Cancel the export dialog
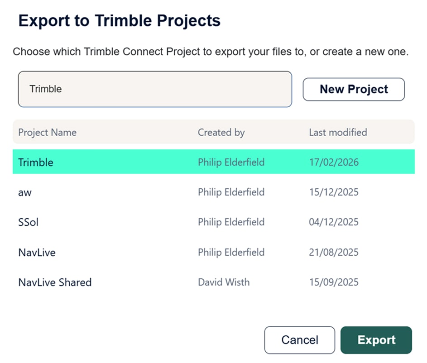The image size is (427, 363). (x=300, y=340)
